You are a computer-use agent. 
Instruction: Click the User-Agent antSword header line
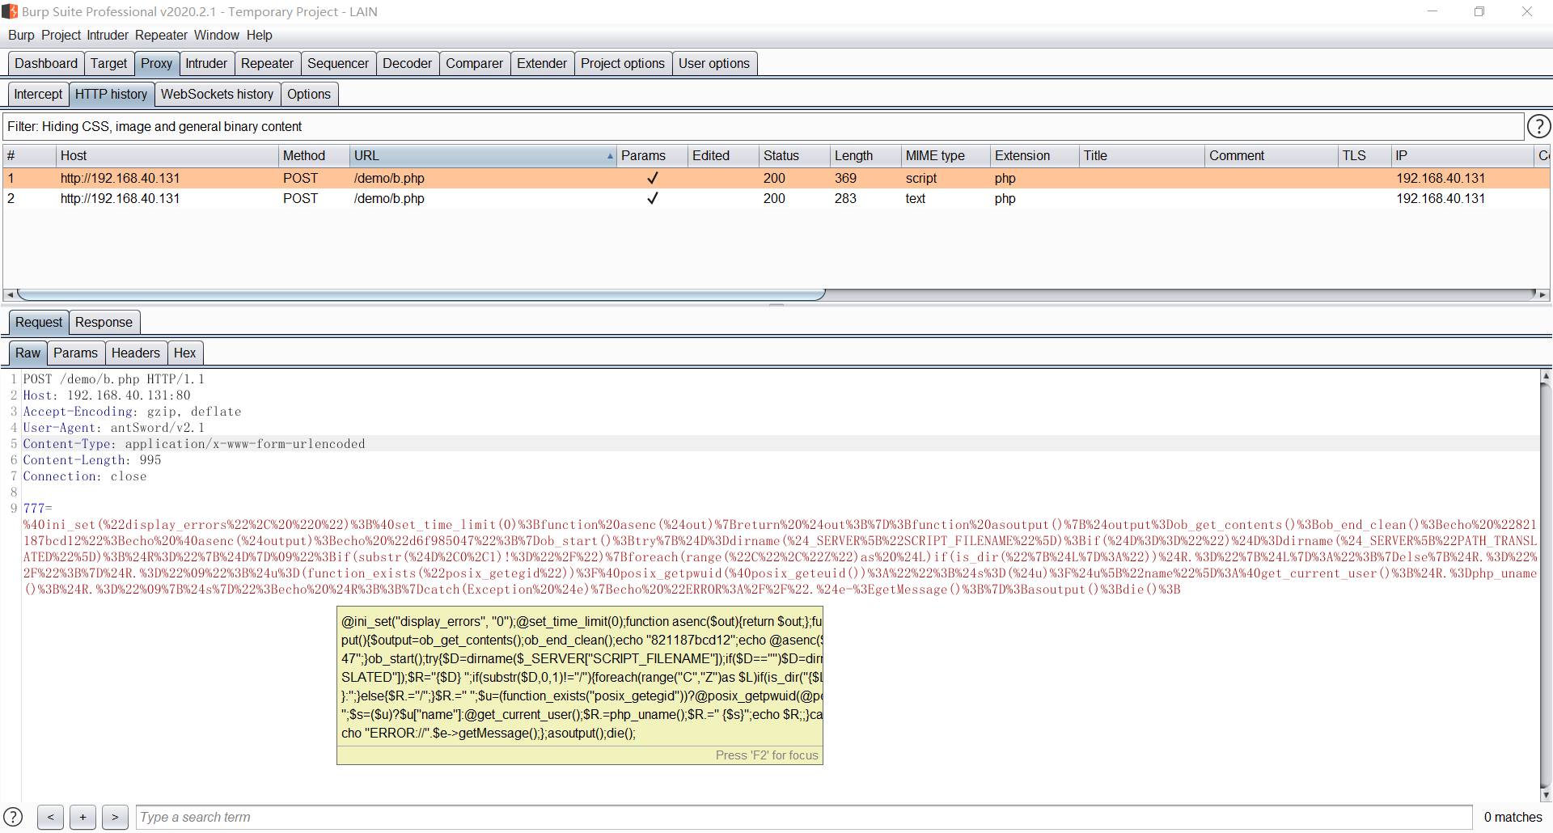point(113,428)
